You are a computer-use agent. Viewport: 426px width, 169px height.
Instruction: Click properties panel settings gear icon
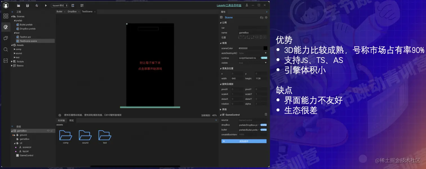pos(266,17)
